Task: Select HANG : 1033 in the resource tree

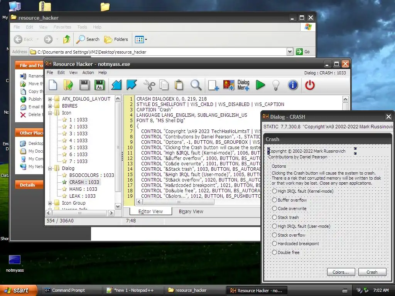Action: (83, 189)
